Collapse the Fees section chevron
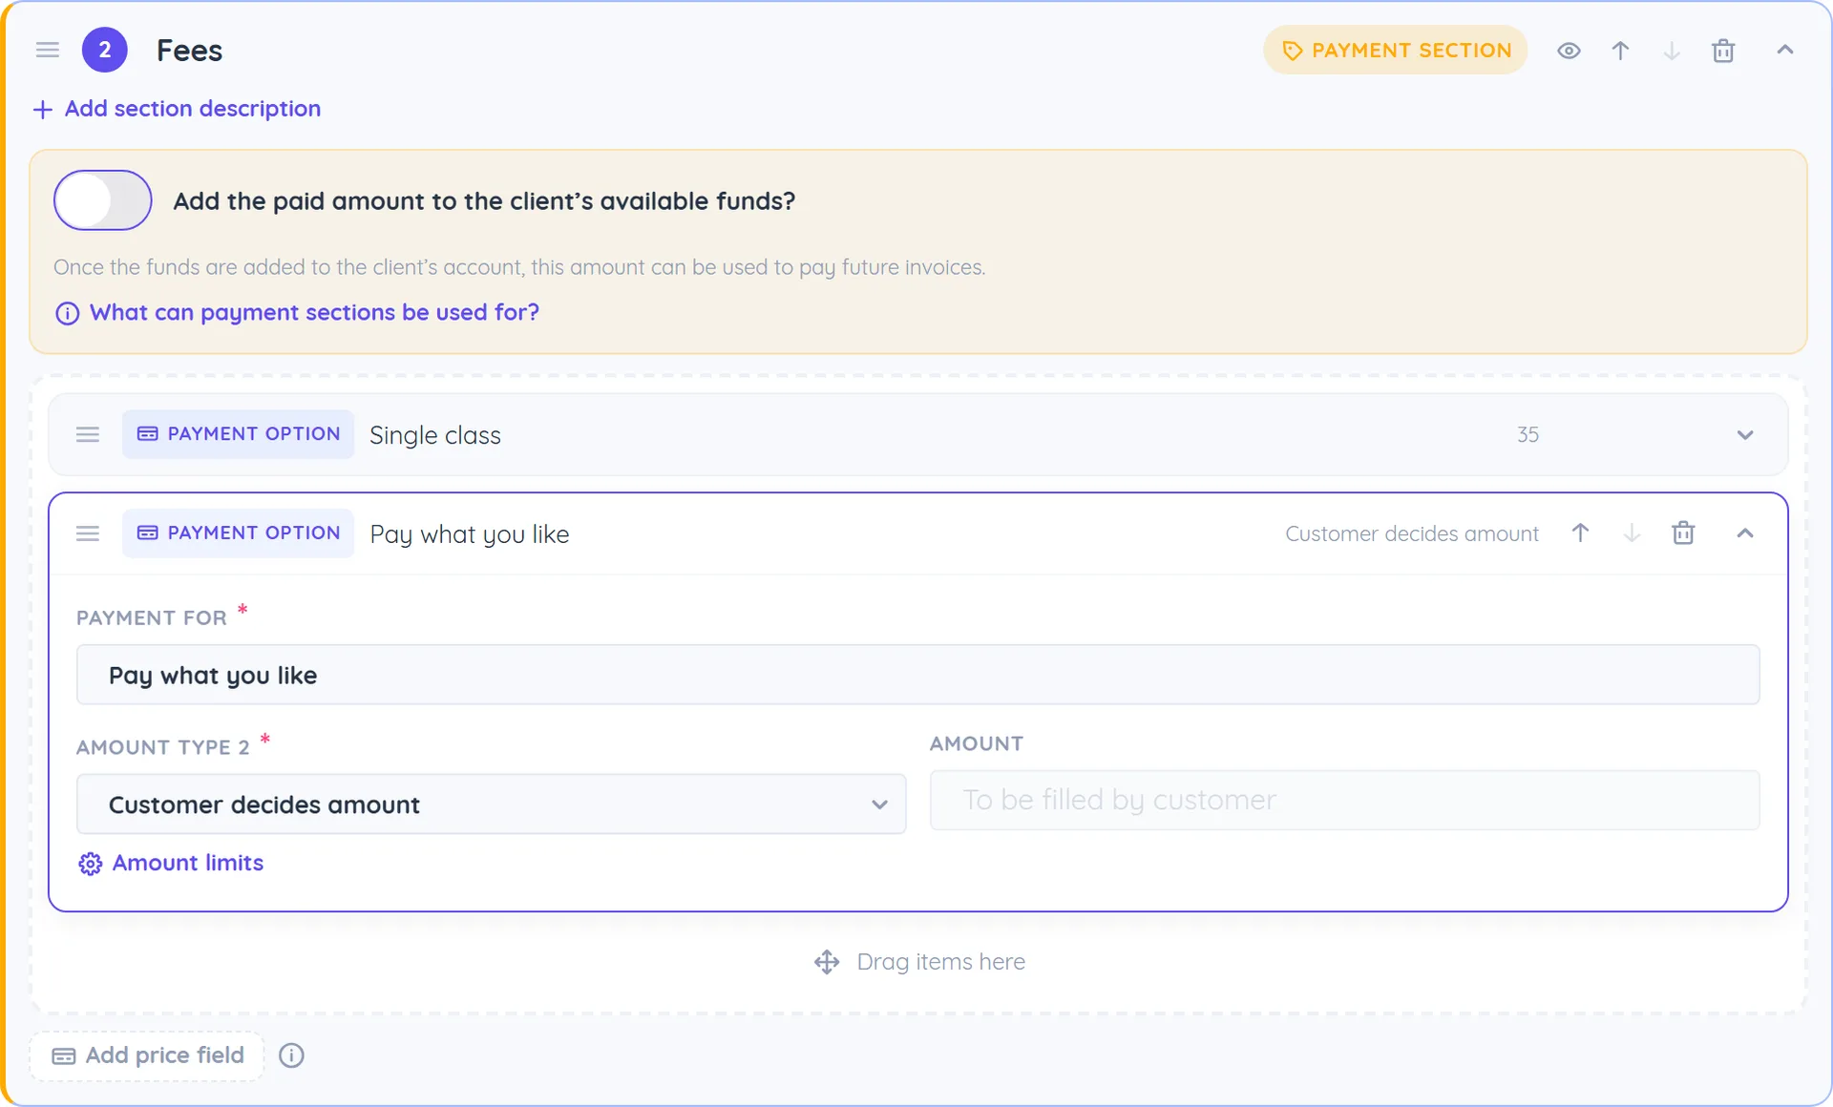 (x=1784, y=50)
